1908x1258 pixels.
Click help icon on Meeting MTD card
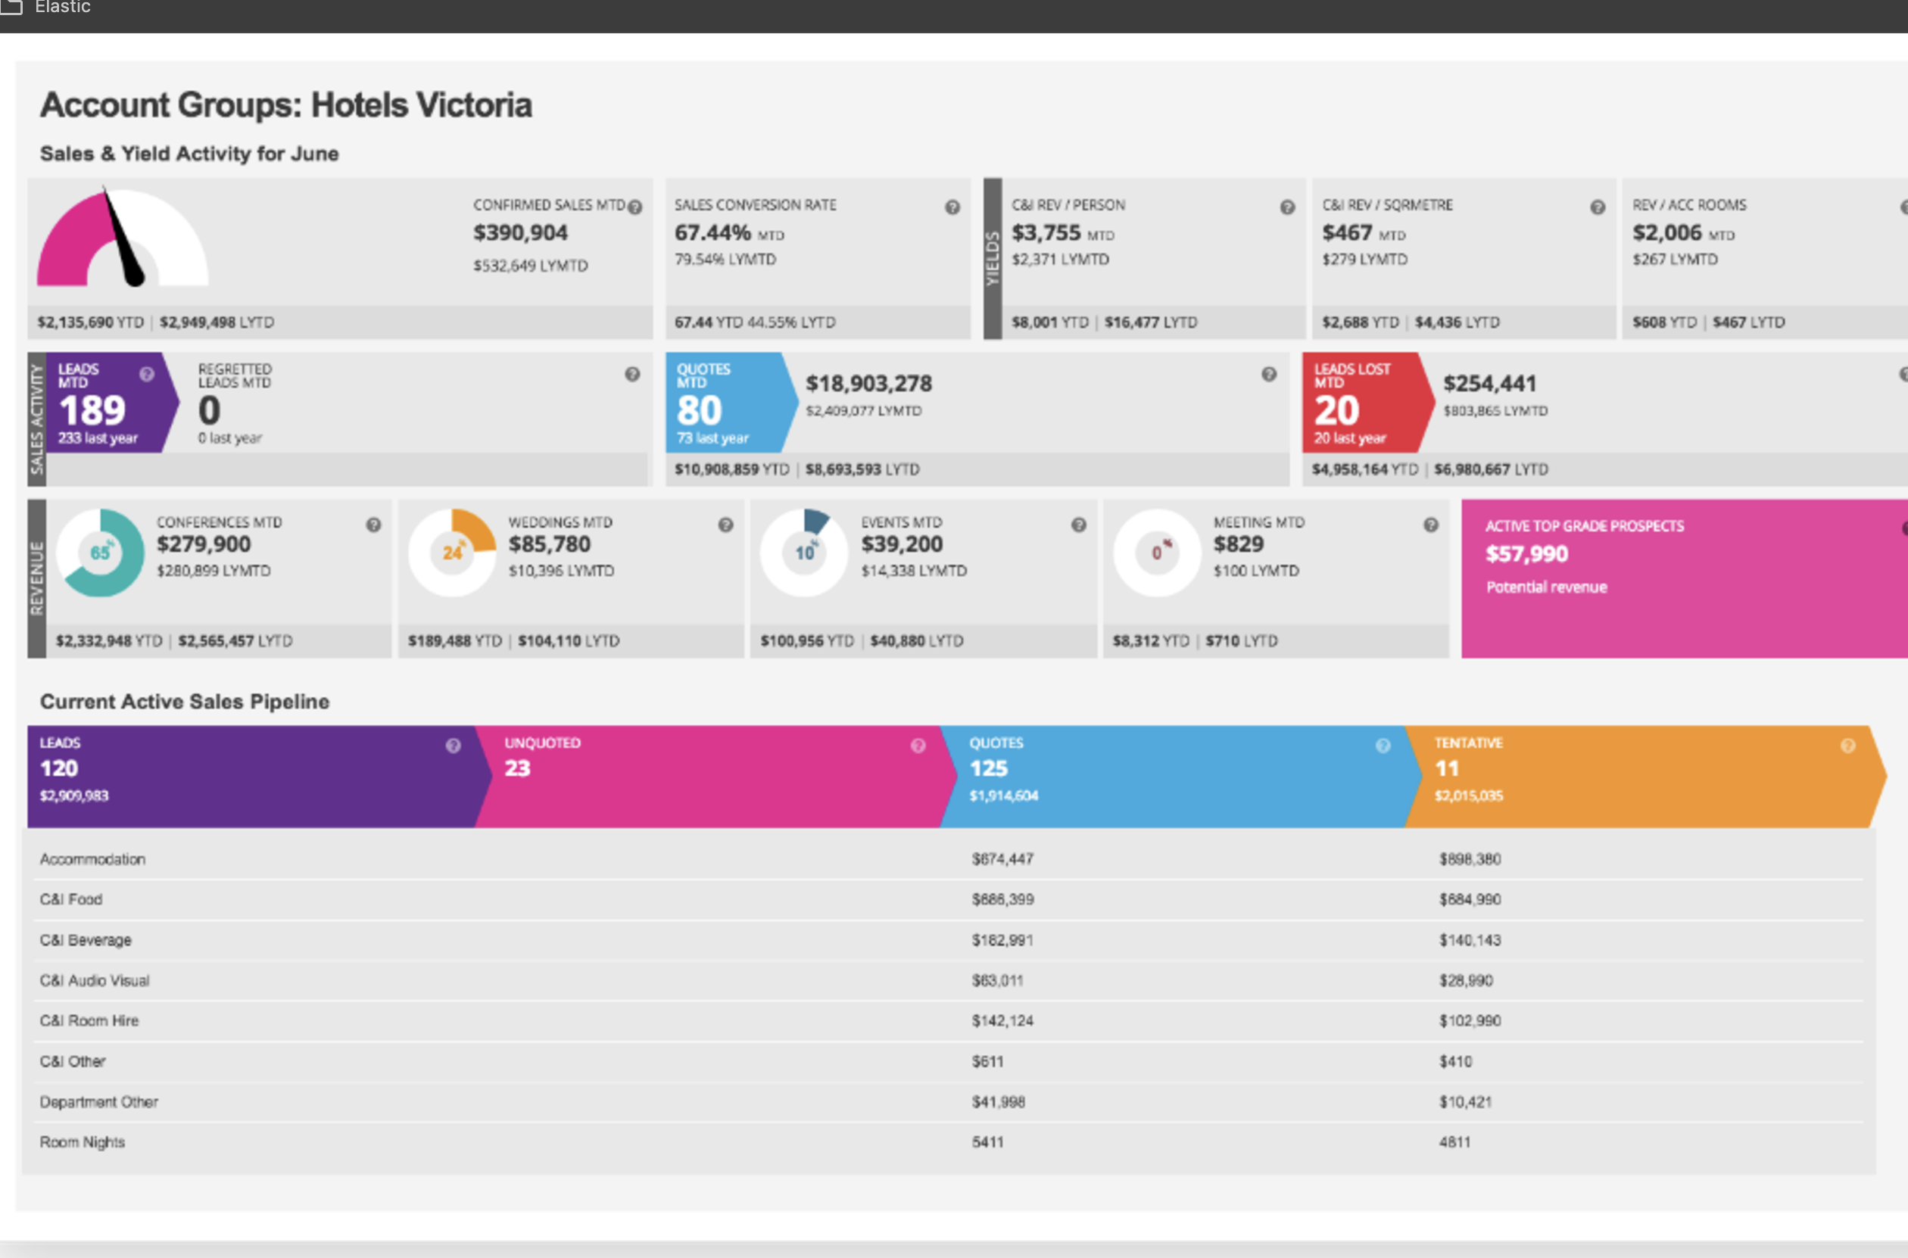click(x=1430, y=525)
